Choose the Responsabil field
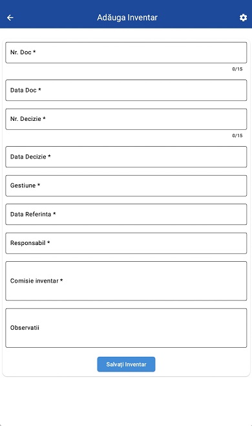 pyautogui.click(x=126, y=243)
